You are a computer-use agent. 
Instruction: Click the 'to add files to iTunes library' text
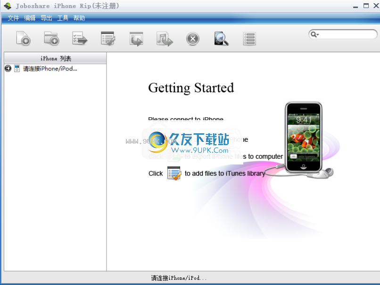tap(225, 173)
